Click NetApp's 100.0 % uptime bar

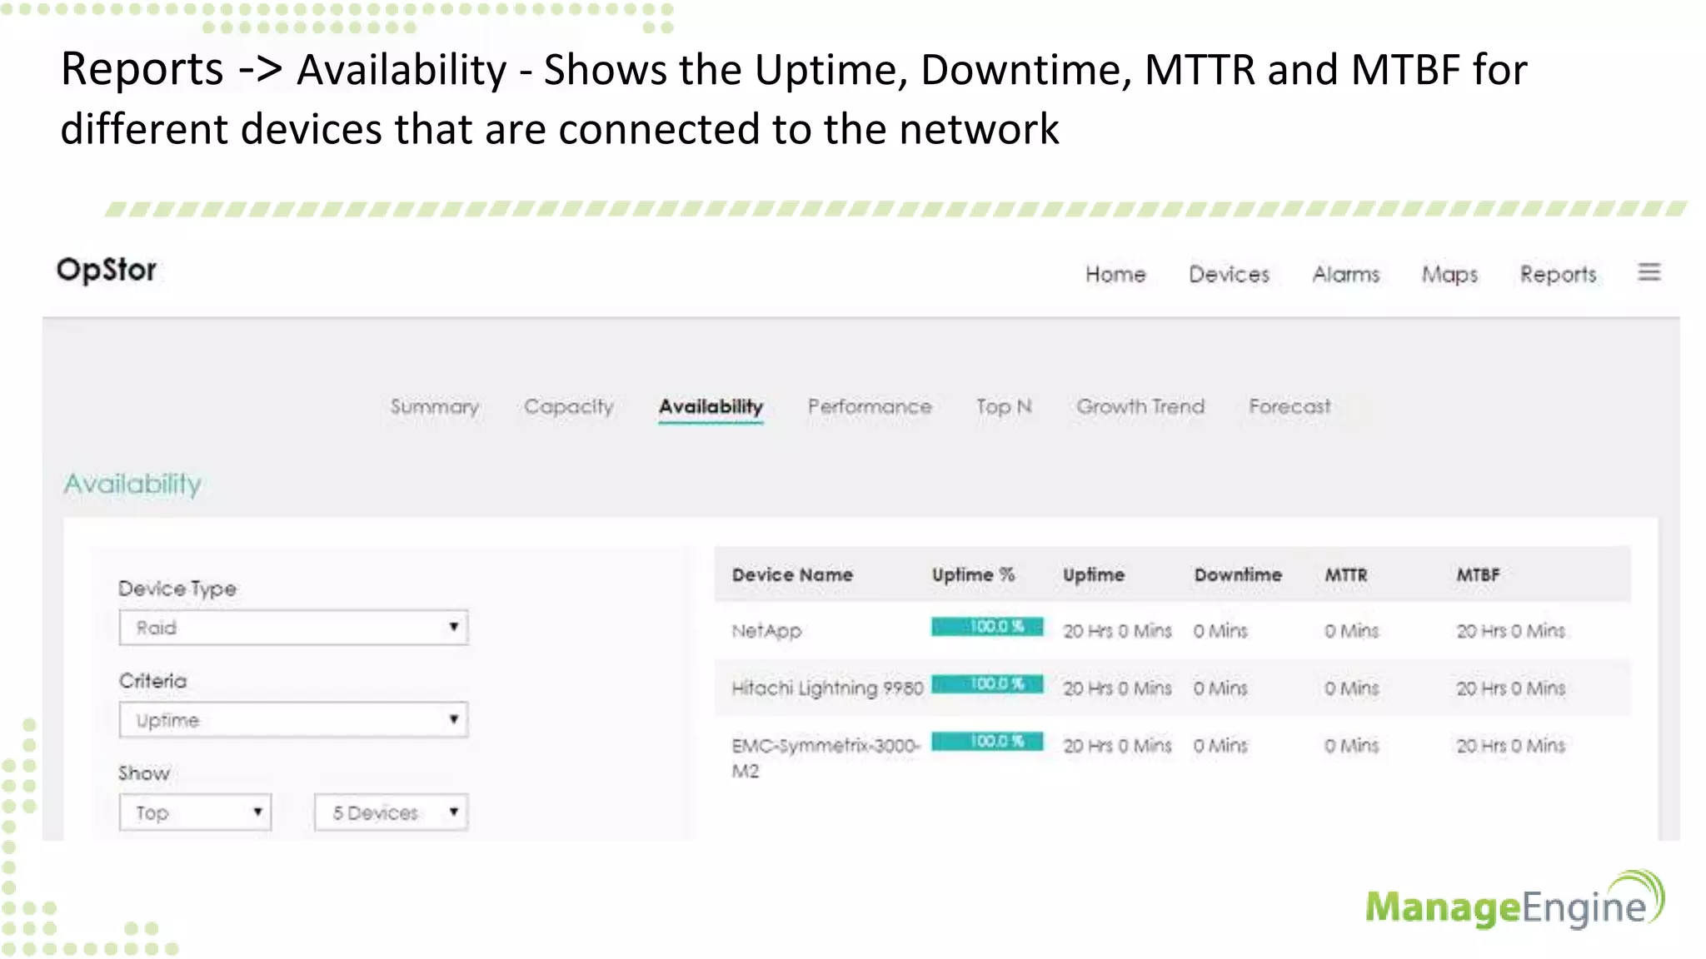tap(987, 626)
